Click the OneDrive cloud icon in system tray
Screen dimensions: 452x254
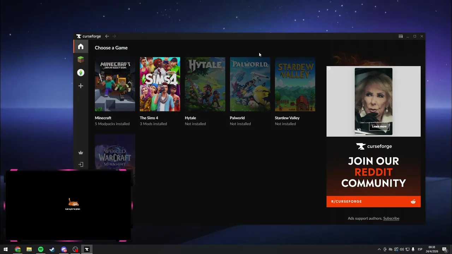391,249
